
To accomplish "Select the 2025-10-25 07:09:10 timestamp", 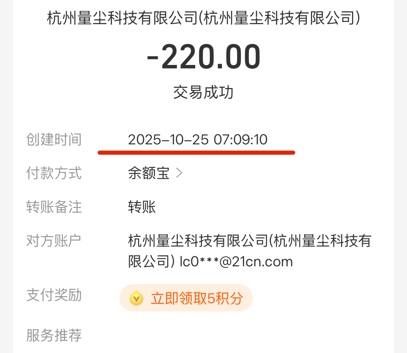I will [x=197, y=140].
